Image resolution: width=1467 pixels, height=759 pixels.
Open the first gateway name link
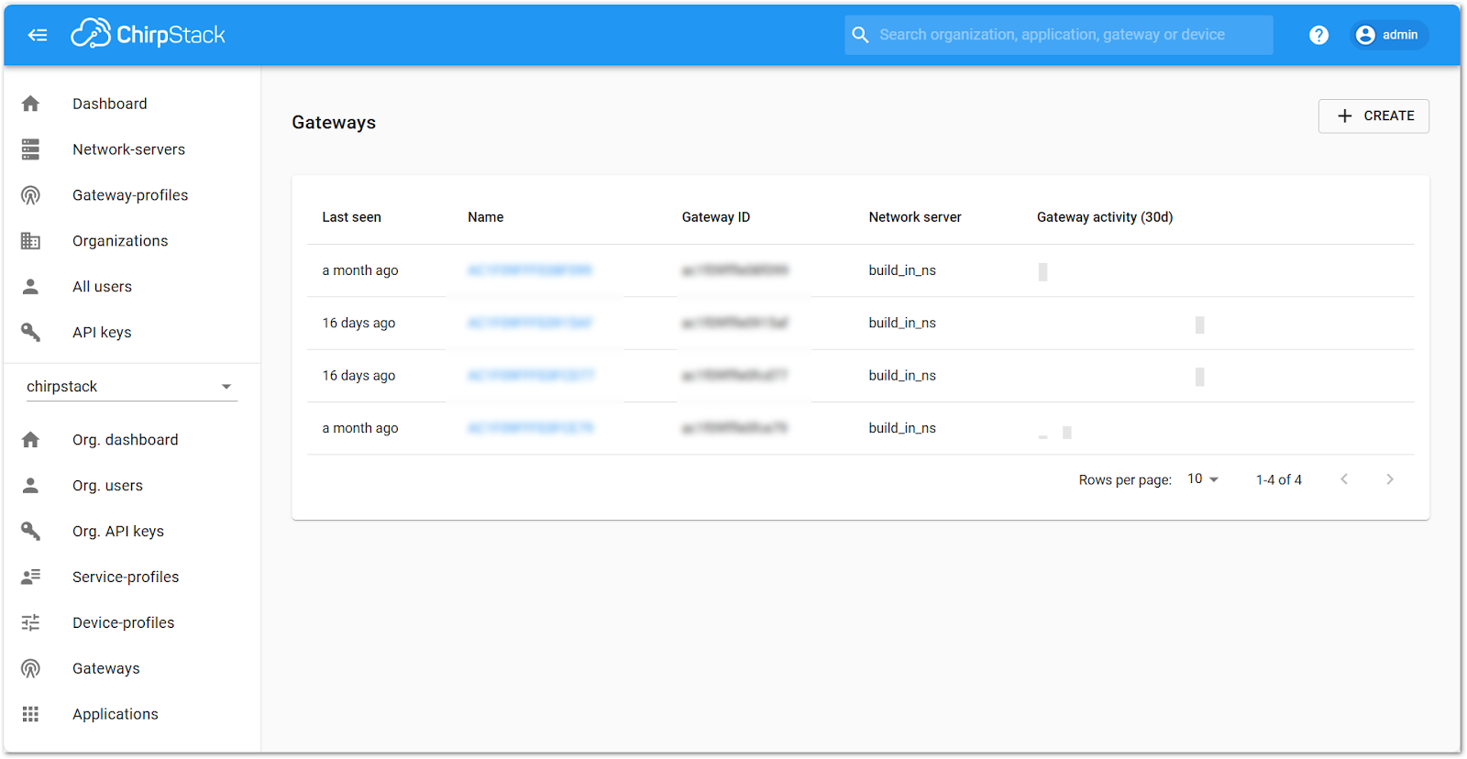pyautogui.click(x=529, y=270)
